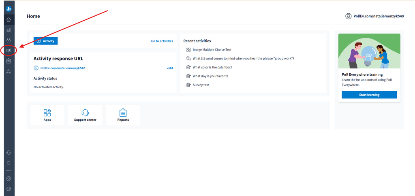Open the user profile icon in sidebar
This screenshot has width=415, height=196.
click(9, 178)
